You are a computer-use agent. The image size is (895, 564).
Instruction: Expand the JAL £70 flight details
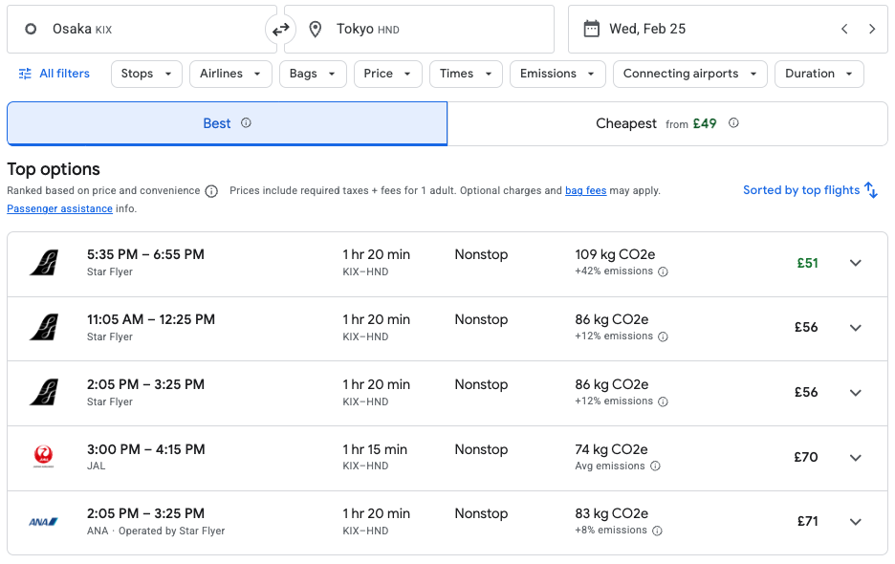point(855,457)
